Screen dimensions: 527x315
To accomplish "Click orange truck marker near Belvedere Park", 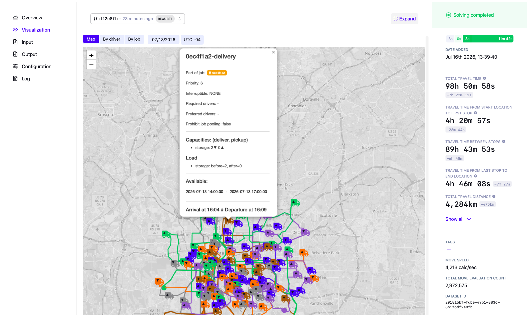I will point(304,253).
